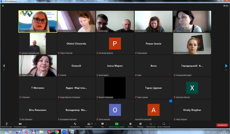Go to next participants page arrow
Screen dimensions: 230x134
pos(226,66)
